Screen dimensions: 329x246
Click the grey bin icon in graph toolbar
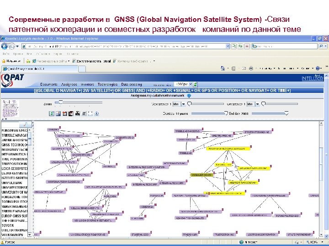pyautogui.click(x=84, y=113)
